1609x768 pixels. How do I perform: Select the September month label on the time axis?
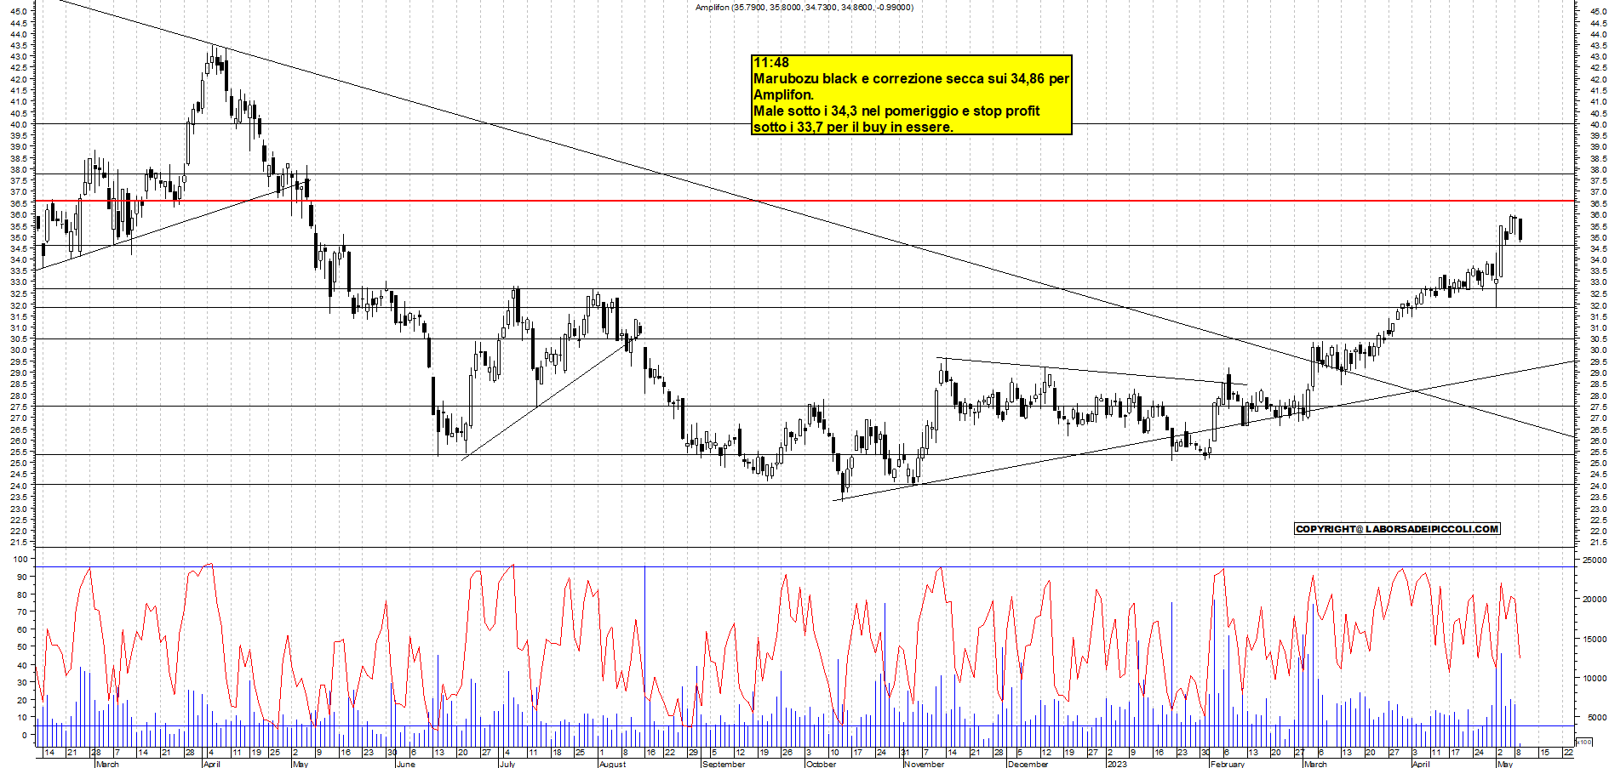[x=724, y=764]
